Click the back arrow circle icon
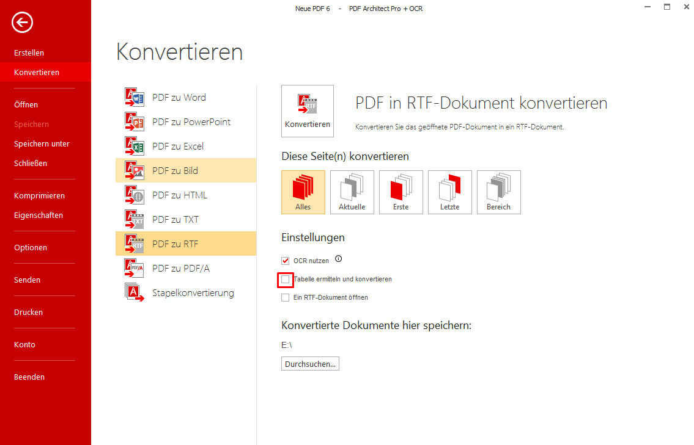The width and height of the screenshot is (694, 445). click(22, 22)
